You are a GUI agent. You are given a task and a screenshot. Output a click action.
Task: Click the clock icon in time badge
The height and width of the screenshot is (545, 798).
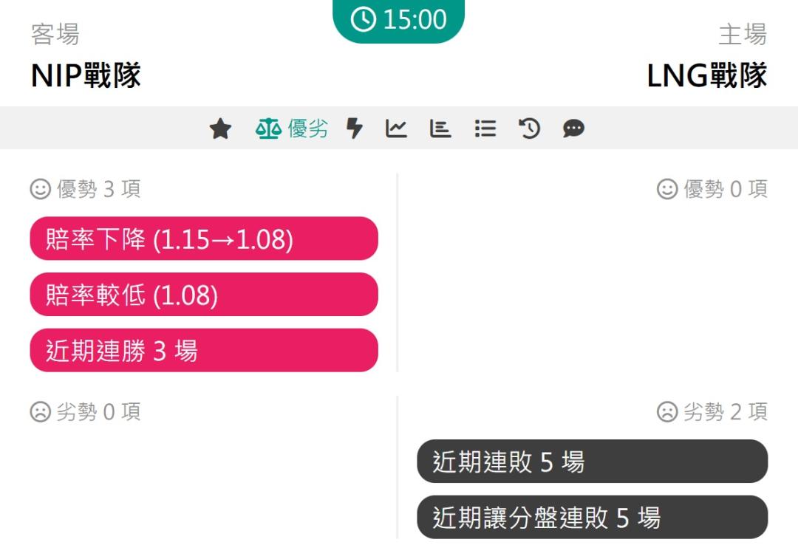point(364,20)
